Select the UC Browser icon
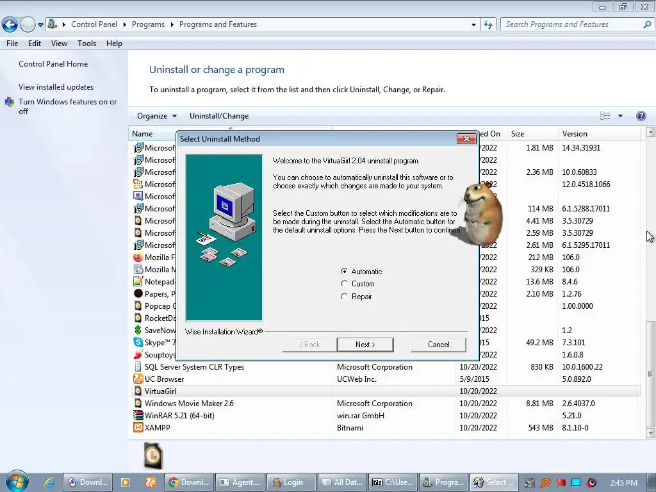Image resolution: width=656 pixels, height=492 pixels. click(x=138, y=379)
